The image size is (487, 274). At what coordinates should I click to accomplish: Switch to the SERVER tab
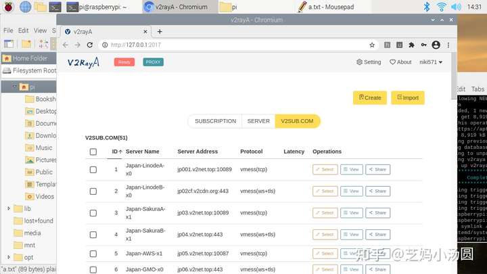[258, 121]
